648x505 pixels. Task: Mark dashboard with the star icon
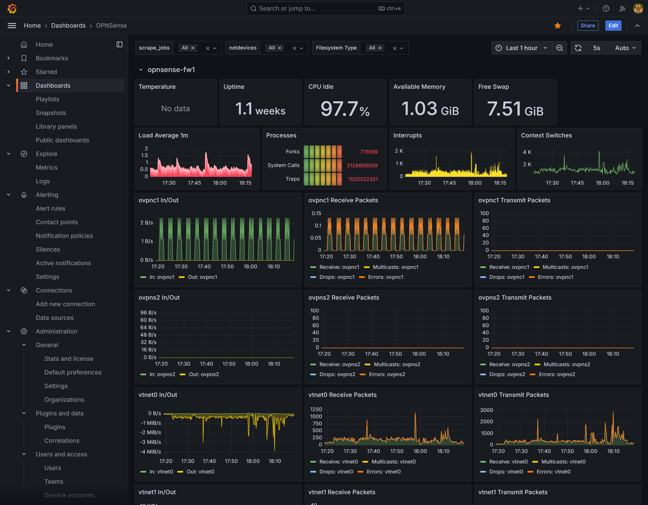(x=558, y=26)
